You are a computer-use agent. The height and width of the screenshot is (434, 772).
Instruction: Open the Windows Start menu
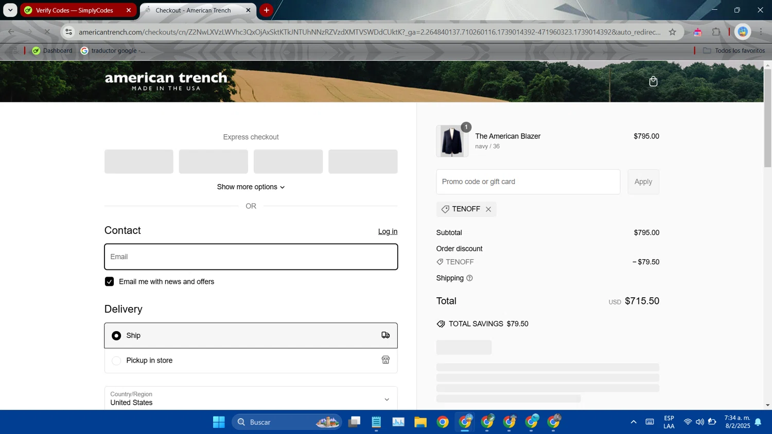pos(219,422)
